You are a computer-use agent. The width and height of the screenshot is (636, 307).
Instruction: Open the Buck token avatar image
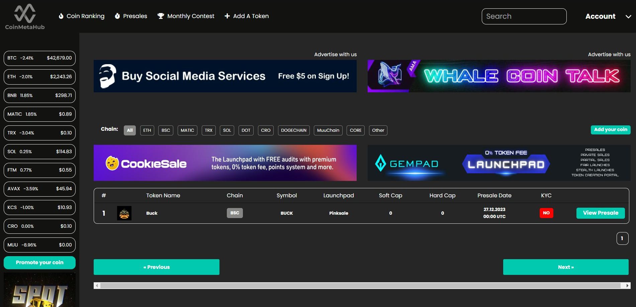pos(124,213)
